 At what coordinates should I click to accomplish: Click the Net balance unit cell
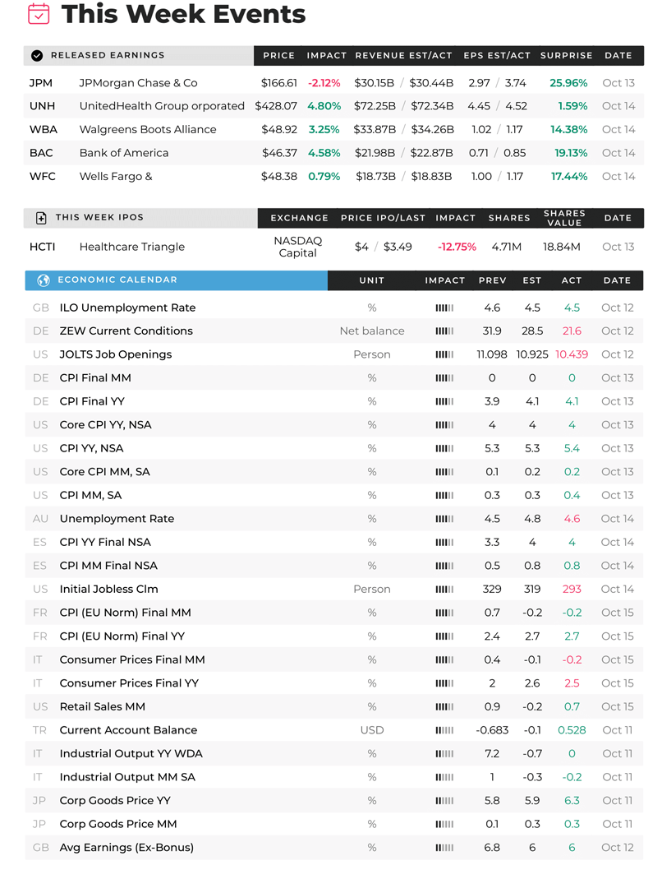(x=372, y=331)
